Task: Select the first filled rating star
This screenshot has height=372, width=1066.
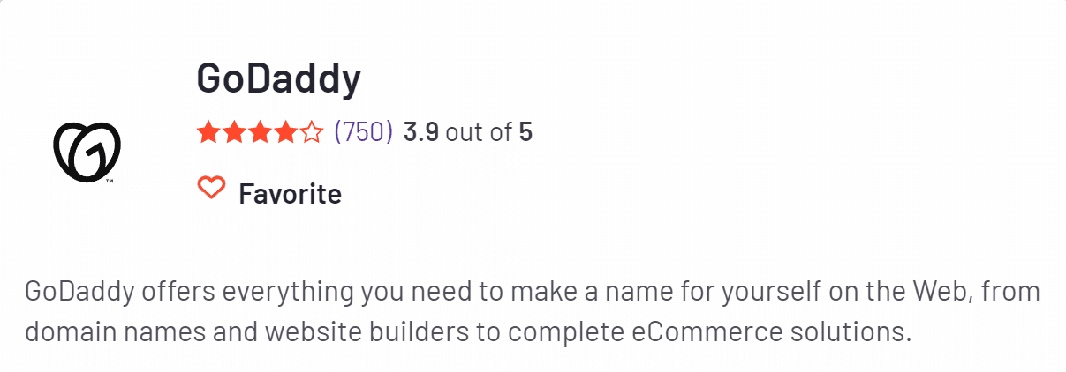Action: [x=208, y=132]
